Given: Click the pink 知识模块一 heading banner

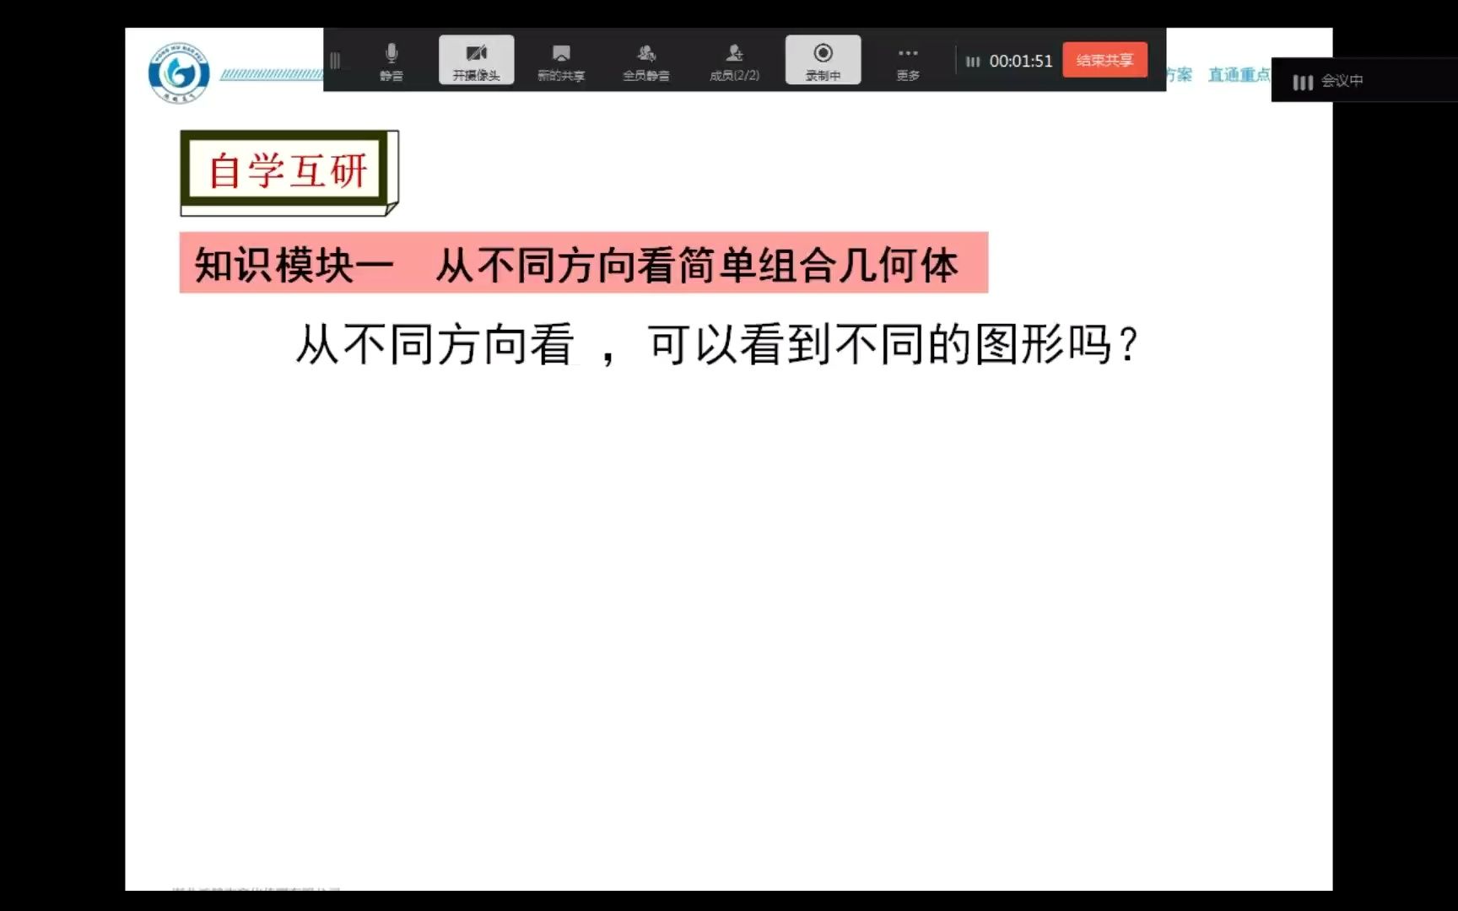Looking at the screenshot, I should point(584,263).
